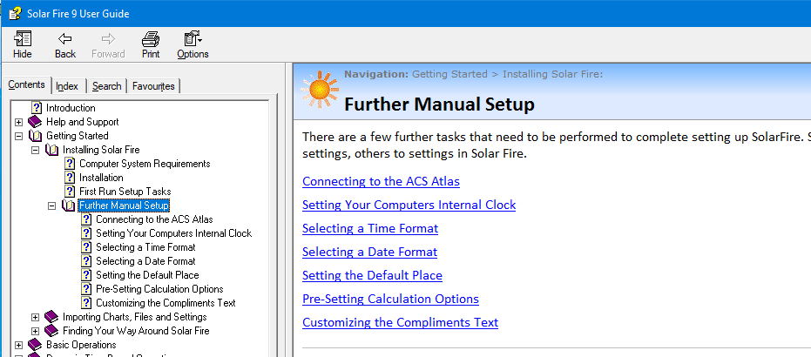Click the First Run Setup Tasks icon

click(x=70, y=192)
